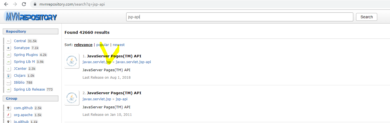Click javax.servlet.jsp group link in result 1
Viewport: 390px width, 123px height.
[97, 62]
